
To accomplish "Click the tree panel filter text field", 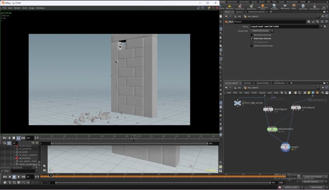I will coord(23,171).
